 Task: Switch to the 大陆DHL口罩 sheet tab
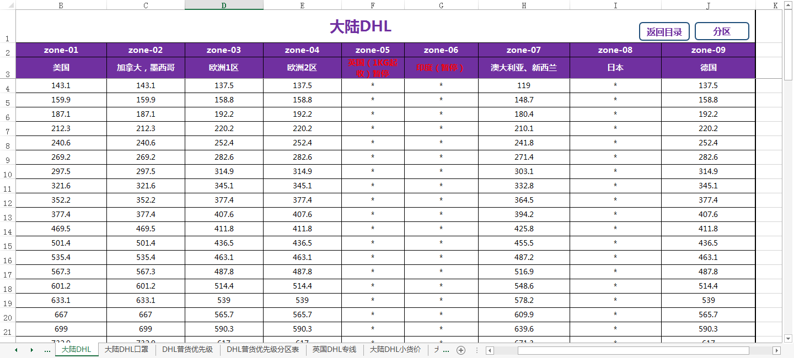(x=126, y=350)
